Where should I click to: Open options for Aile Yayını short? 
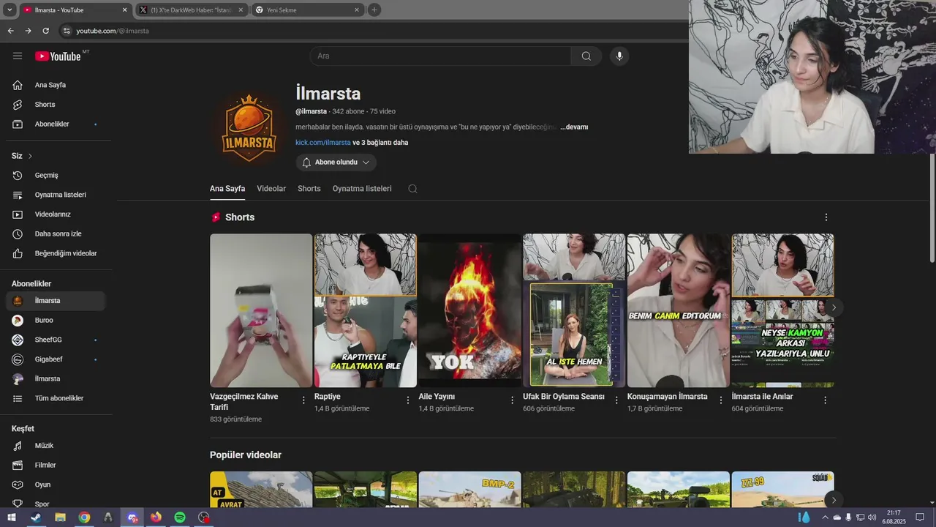[512, 400]
